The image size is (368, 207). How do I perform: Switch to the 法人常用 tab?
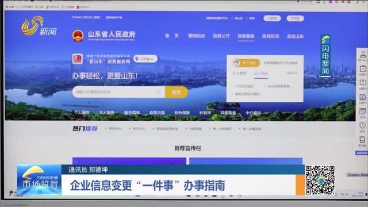pyautogui.click(x=260, y=73)
